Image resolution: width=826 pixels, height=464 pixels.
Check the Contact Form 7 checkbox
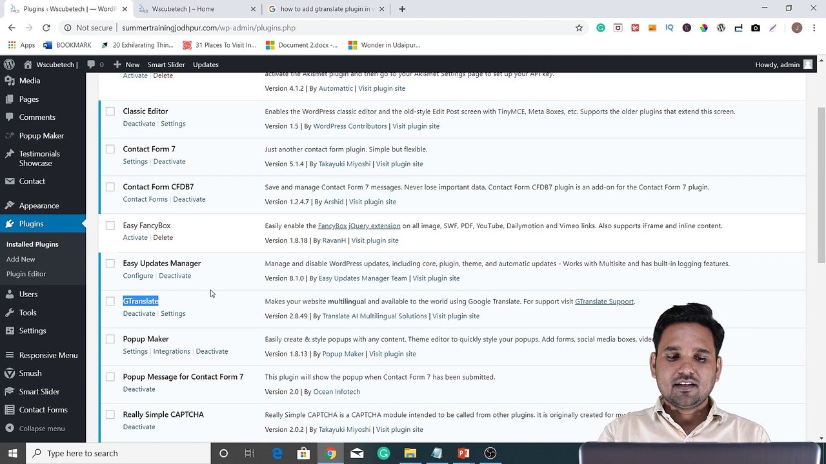click(110, 149)
